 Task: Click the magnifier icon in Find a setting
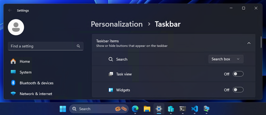(78, 46)
